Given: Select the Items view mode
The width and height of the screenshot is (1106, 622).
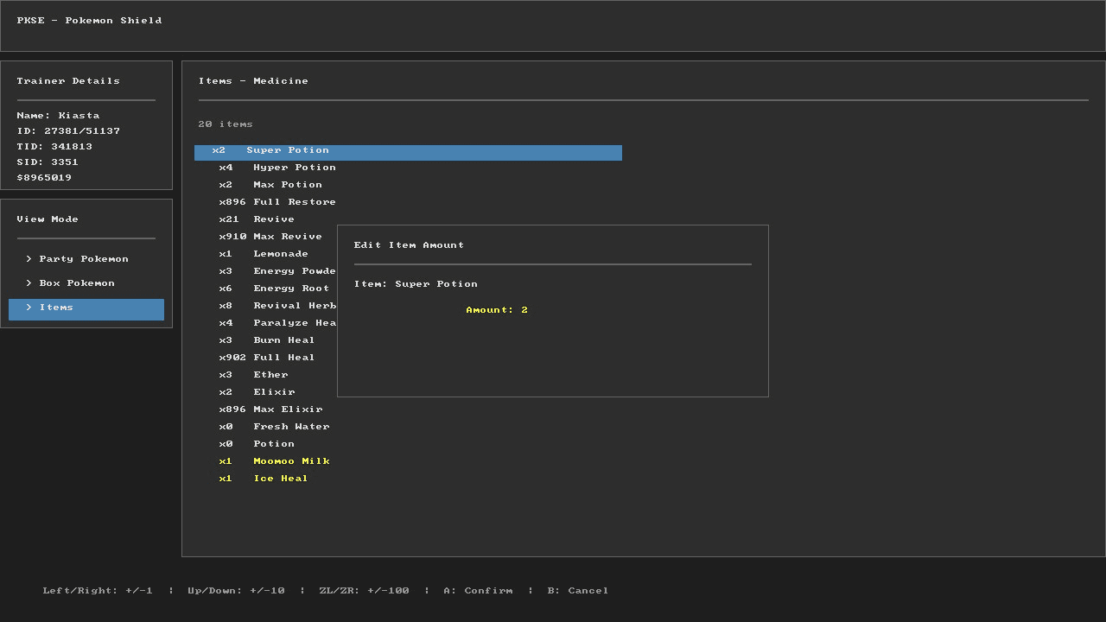Looking at the screenshot, I should [86, 308].
